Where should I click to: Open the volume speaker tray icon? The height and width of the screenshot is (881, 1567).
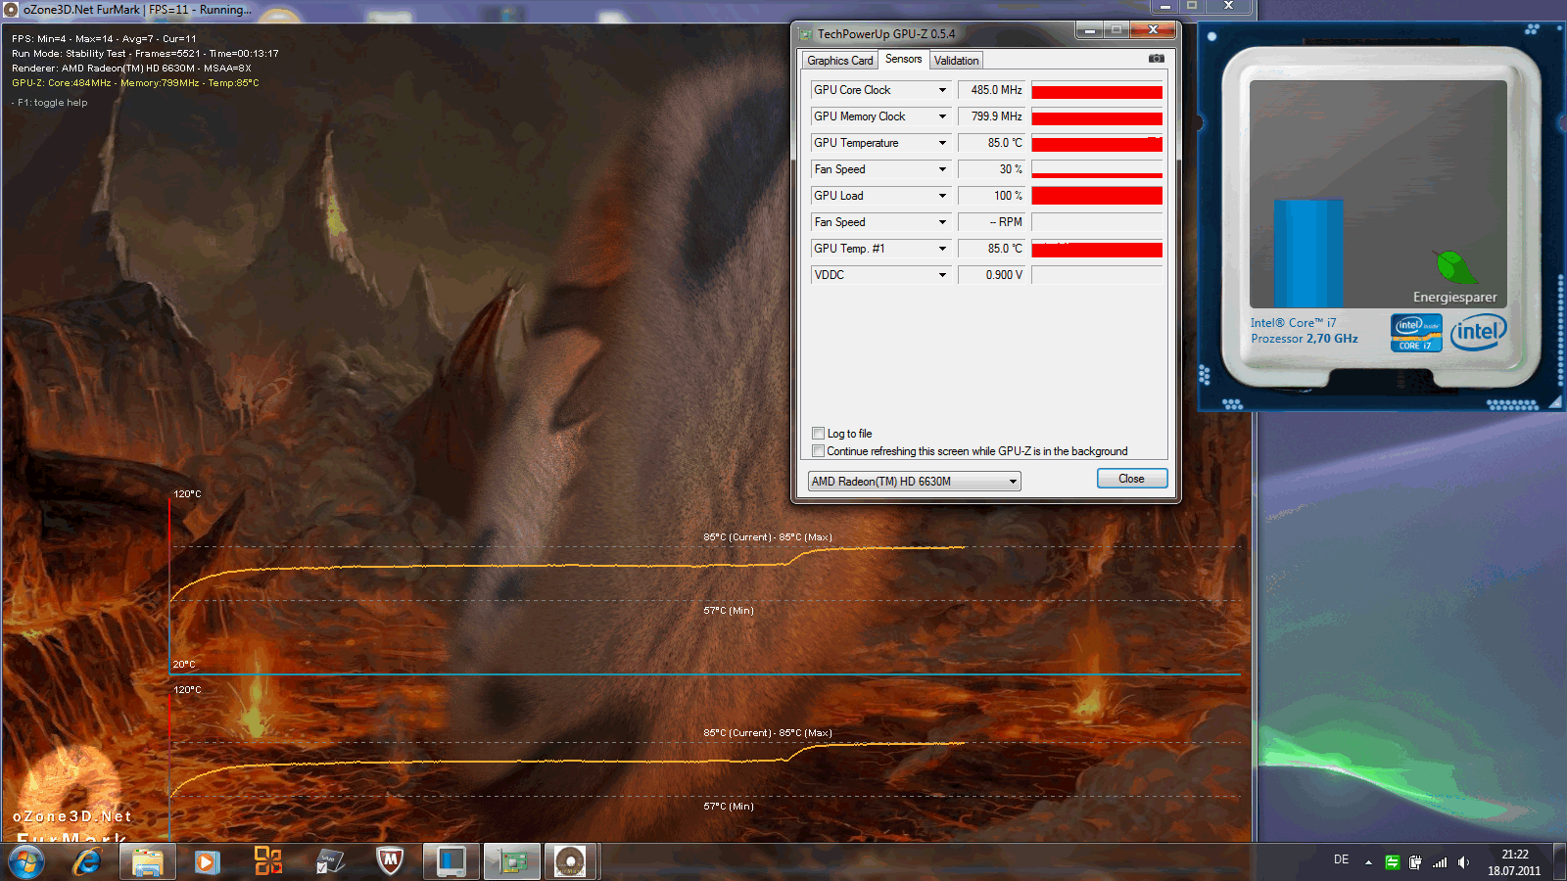click(x=1463, y=862)
